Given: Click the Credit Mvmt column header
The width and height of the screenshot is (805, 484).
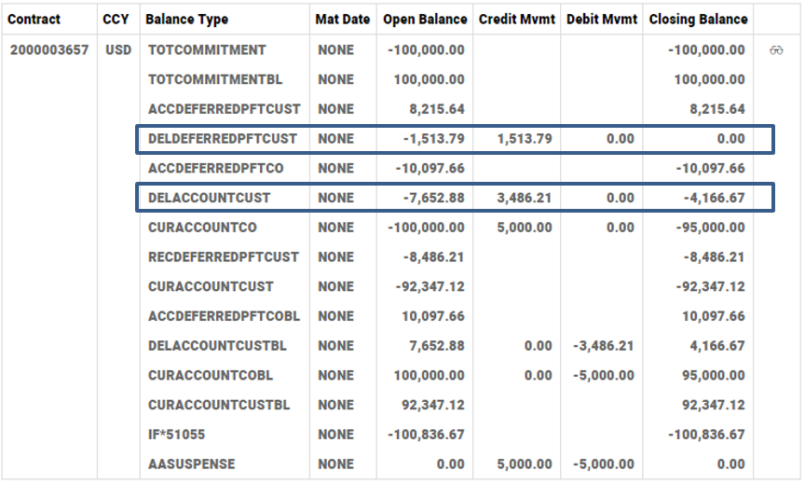Looking at the screenshot, I should pyautogui.click(x=515, y=19).
